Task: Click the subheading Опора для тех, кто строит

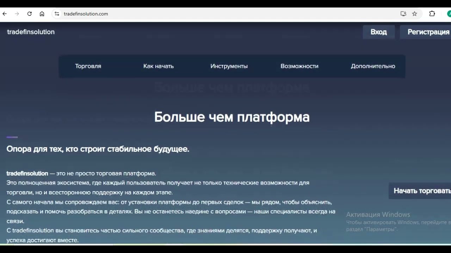Action: (98, 149)
